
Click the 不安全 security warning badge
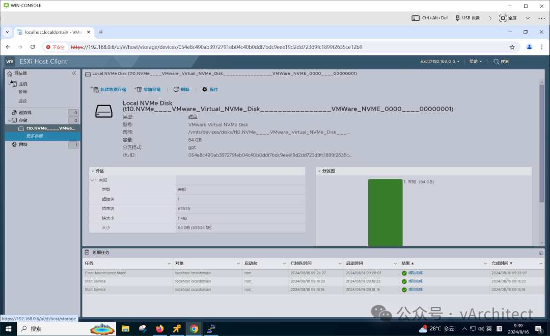click(56, 47)
